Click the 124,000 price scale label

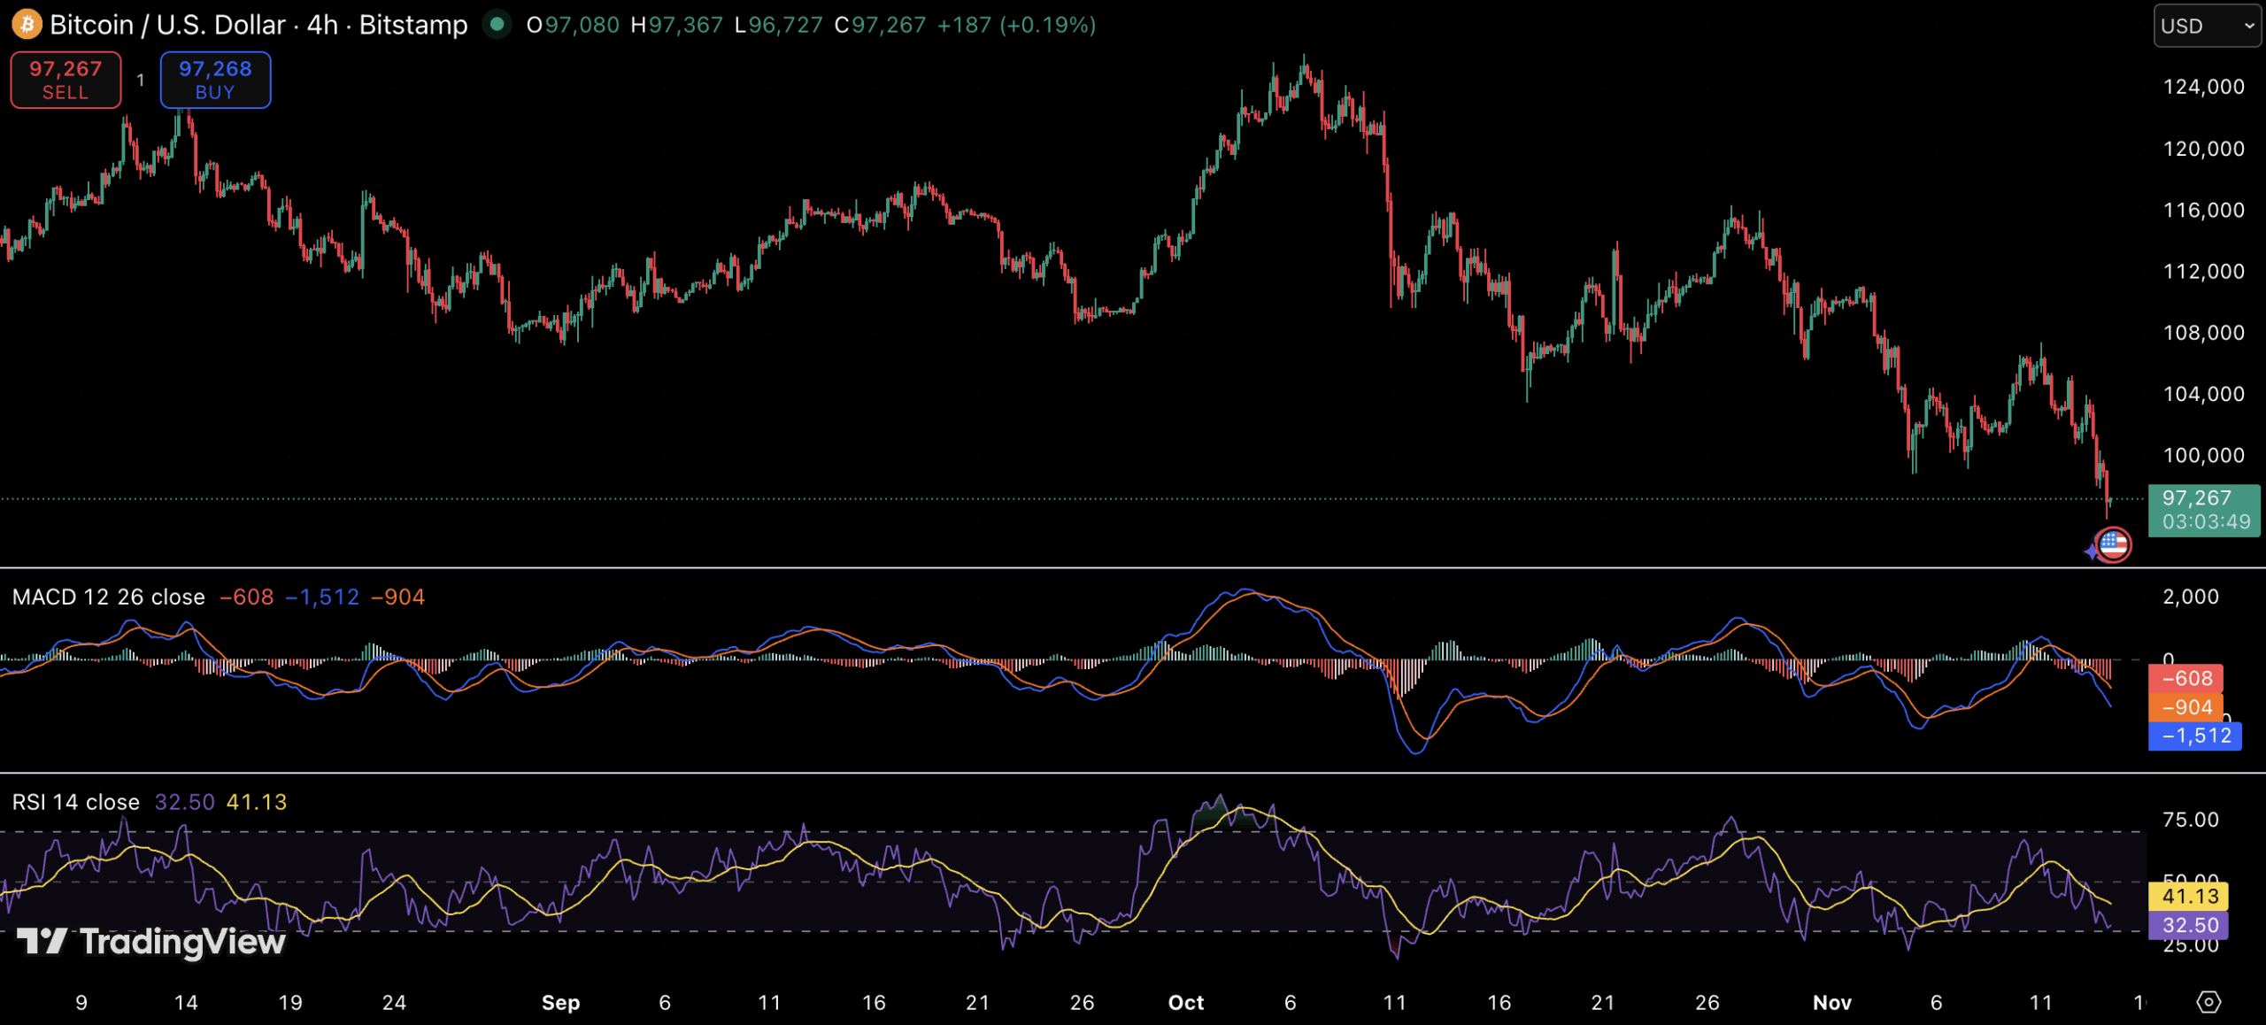pyautogui.click(x=2203, y=87)
